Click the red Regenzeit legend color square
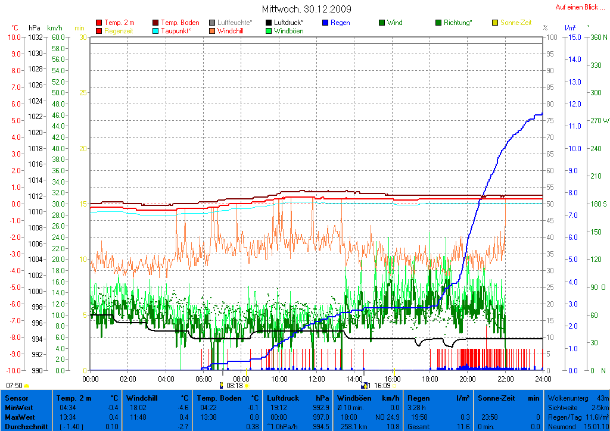The width and height of the screenshot is (610, 431). click(x=99, y=31)
